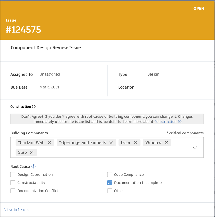Image resolution: width=215 pixels, height=217 pixels.
Task: Click the Mar 5, 2021 due date
Action: [x=49, y=87]
